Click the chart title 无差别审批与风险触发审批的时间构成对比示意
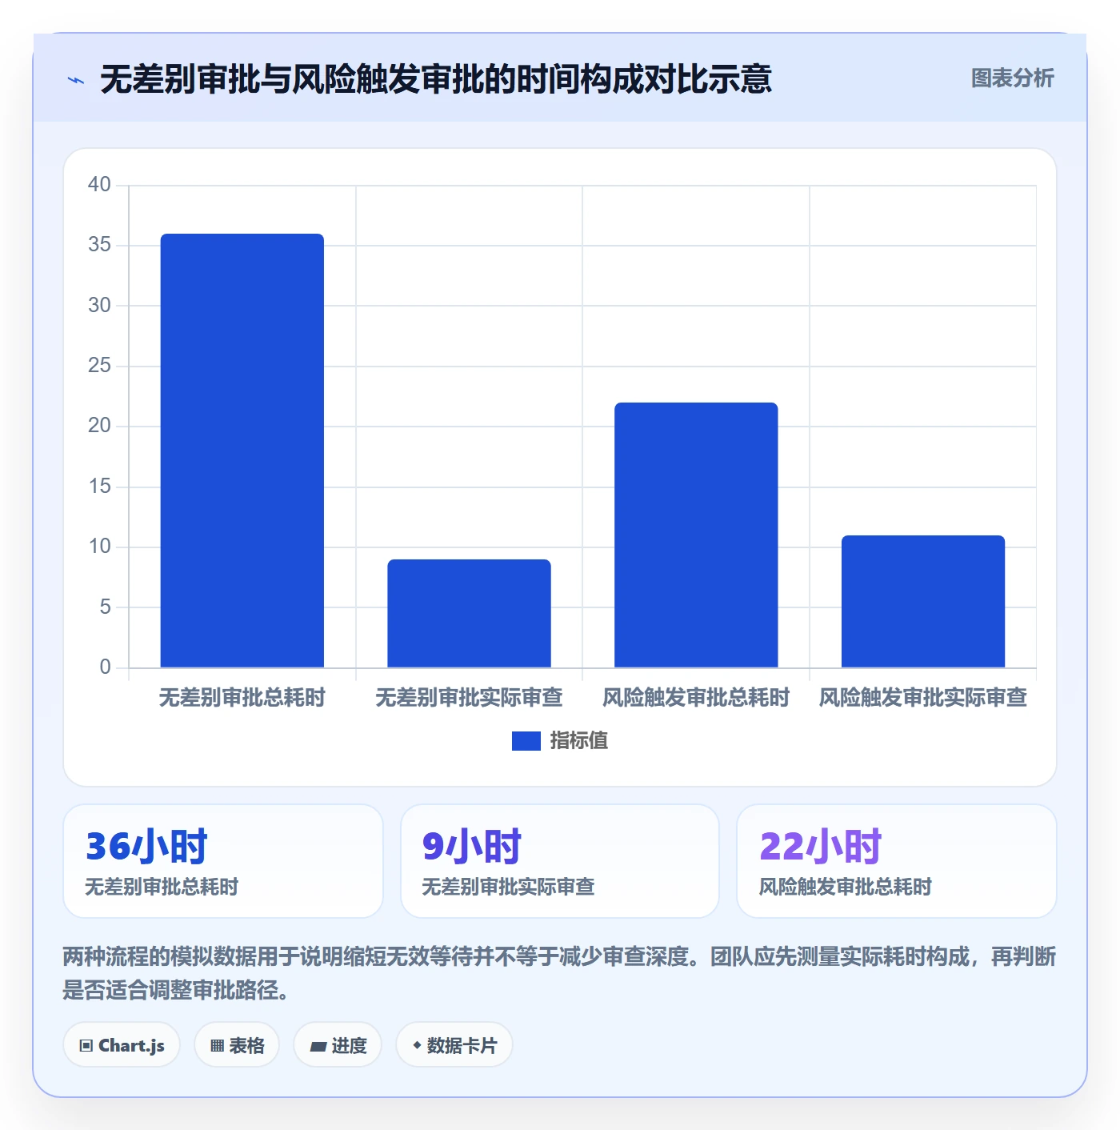The width and height of the screenshot is (1120, 1130). [x=436, y=79]
